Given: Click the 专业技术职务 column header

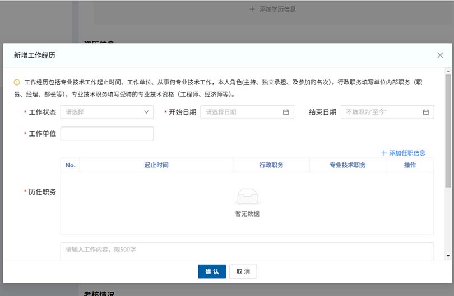Looking at the screenshot, I should pyautogui.click(x=348, y=165).
